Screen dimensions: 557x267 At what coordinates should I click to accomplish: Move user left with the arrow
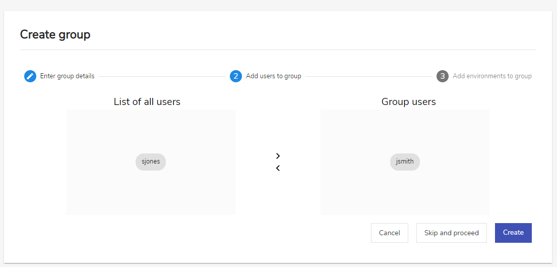[278, 168]
